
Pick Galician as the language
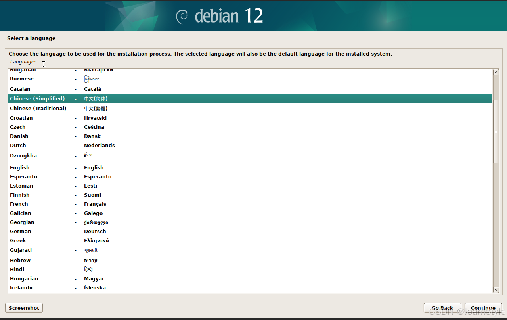tap(250, 213)
